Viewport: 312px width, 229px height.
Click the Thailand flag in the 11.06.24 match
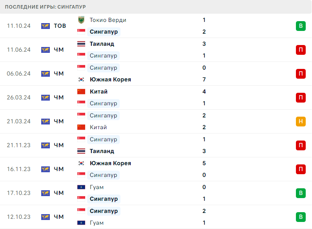tap(81, 44)
